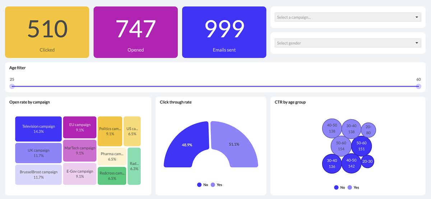Select the BrusselBrost campaign tile

38,175
